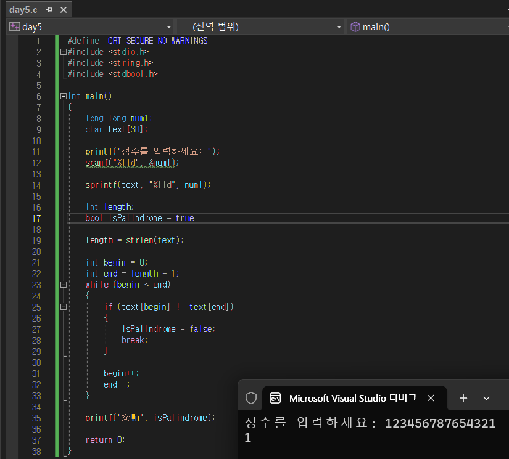Click on <string.h> include text
Screen dimensions: 509x459
click(131, 63)
